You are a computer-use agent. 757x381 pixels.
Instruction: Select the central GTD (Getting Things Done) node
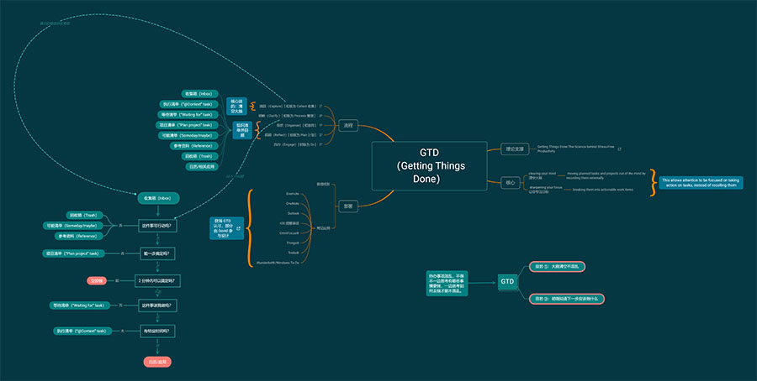point(429,165)
